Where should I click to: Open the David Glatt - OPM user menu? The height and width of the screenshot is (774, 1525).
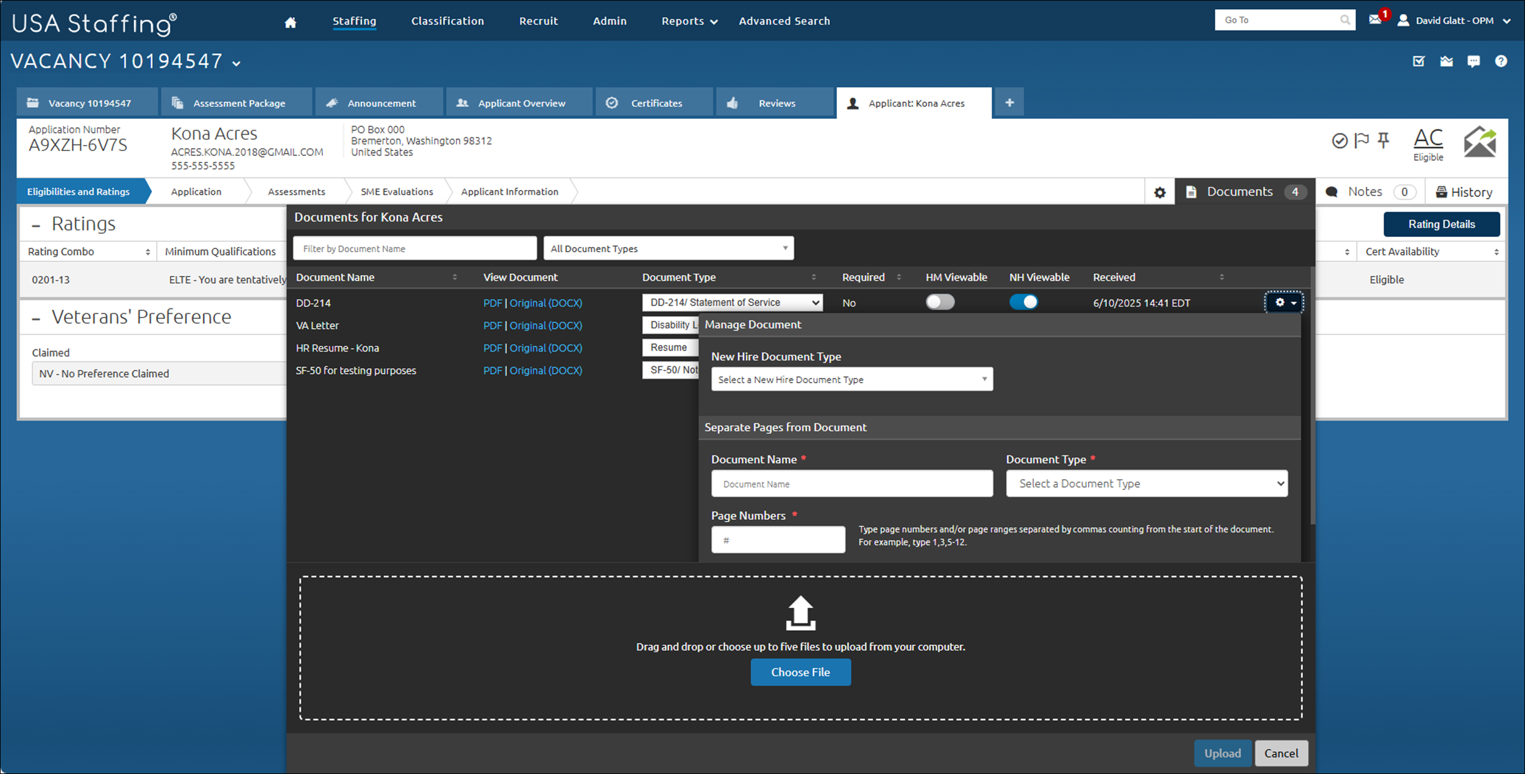(x=1454, y=21)
